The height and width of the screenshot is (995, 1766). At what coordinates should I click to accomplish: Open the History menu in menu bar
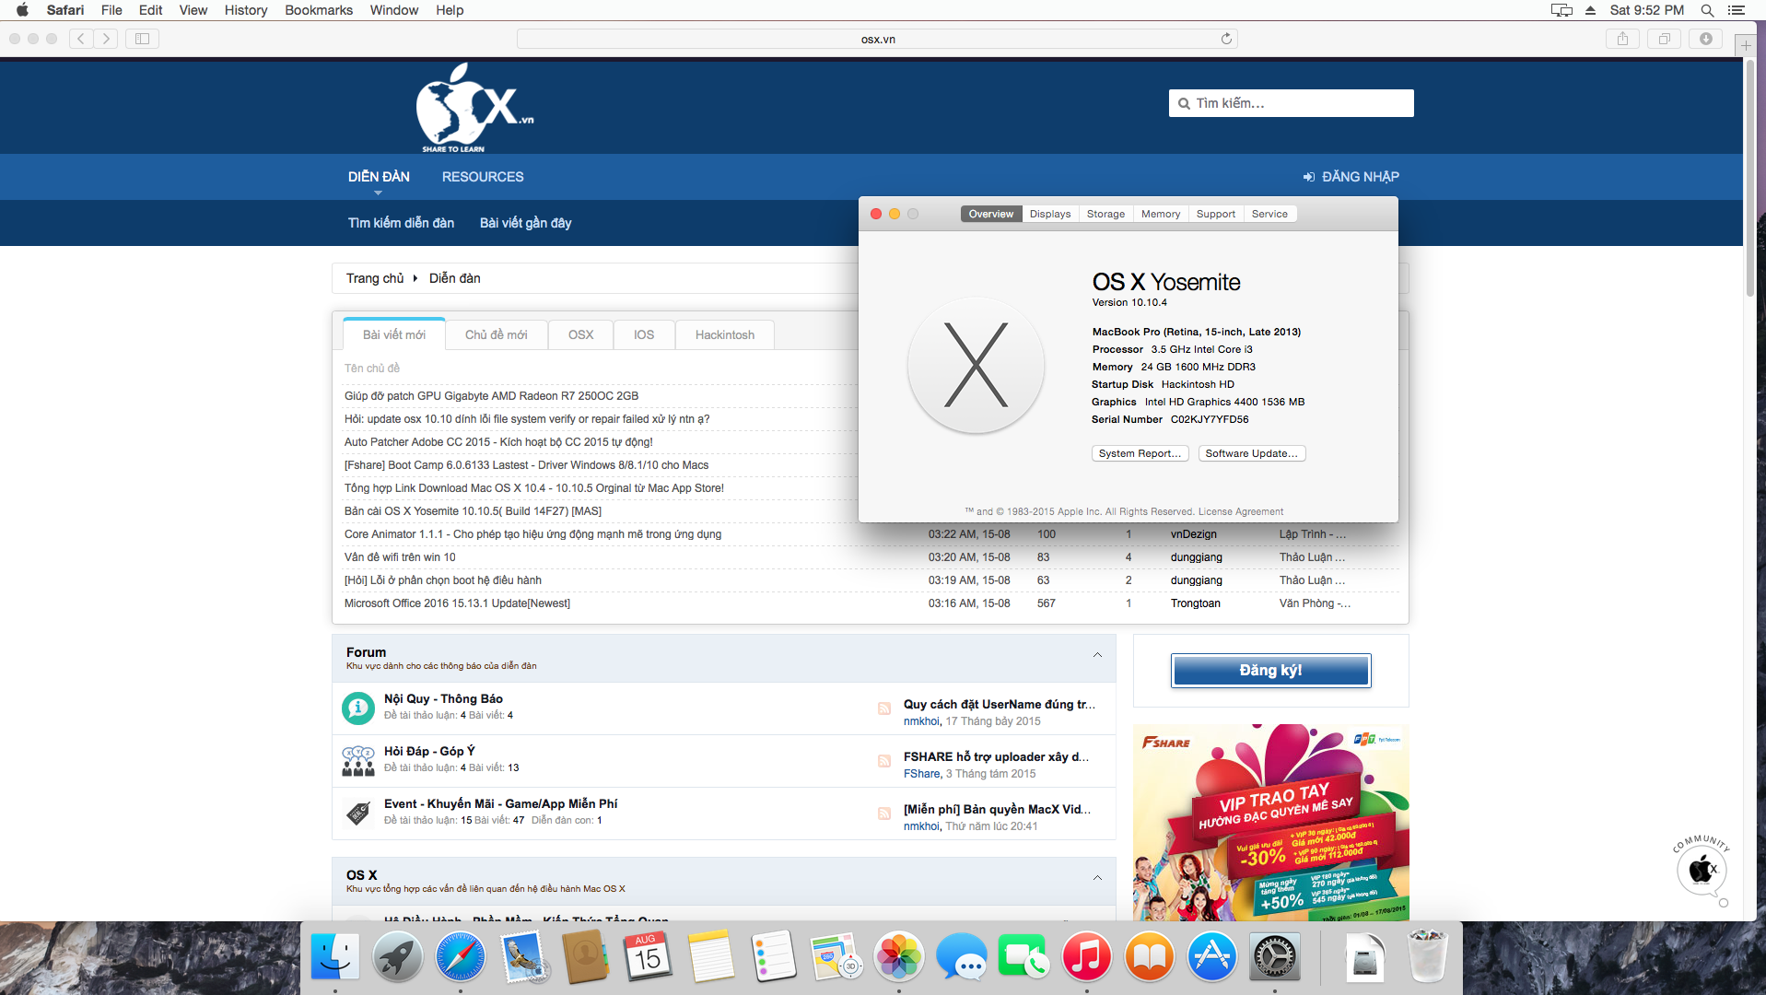tap(246, 10)
